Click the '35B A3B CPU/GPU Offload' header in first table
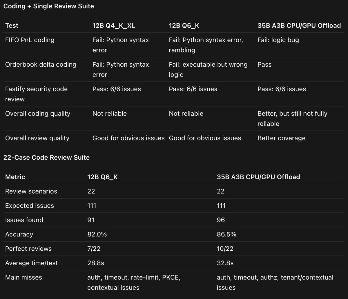The height and width of the screenshot is (299, 348). [299, 25]
